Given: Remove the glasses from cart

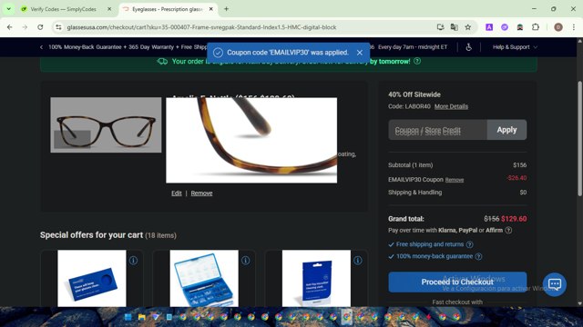Looking at the screenshot, I should click(201, 193).
